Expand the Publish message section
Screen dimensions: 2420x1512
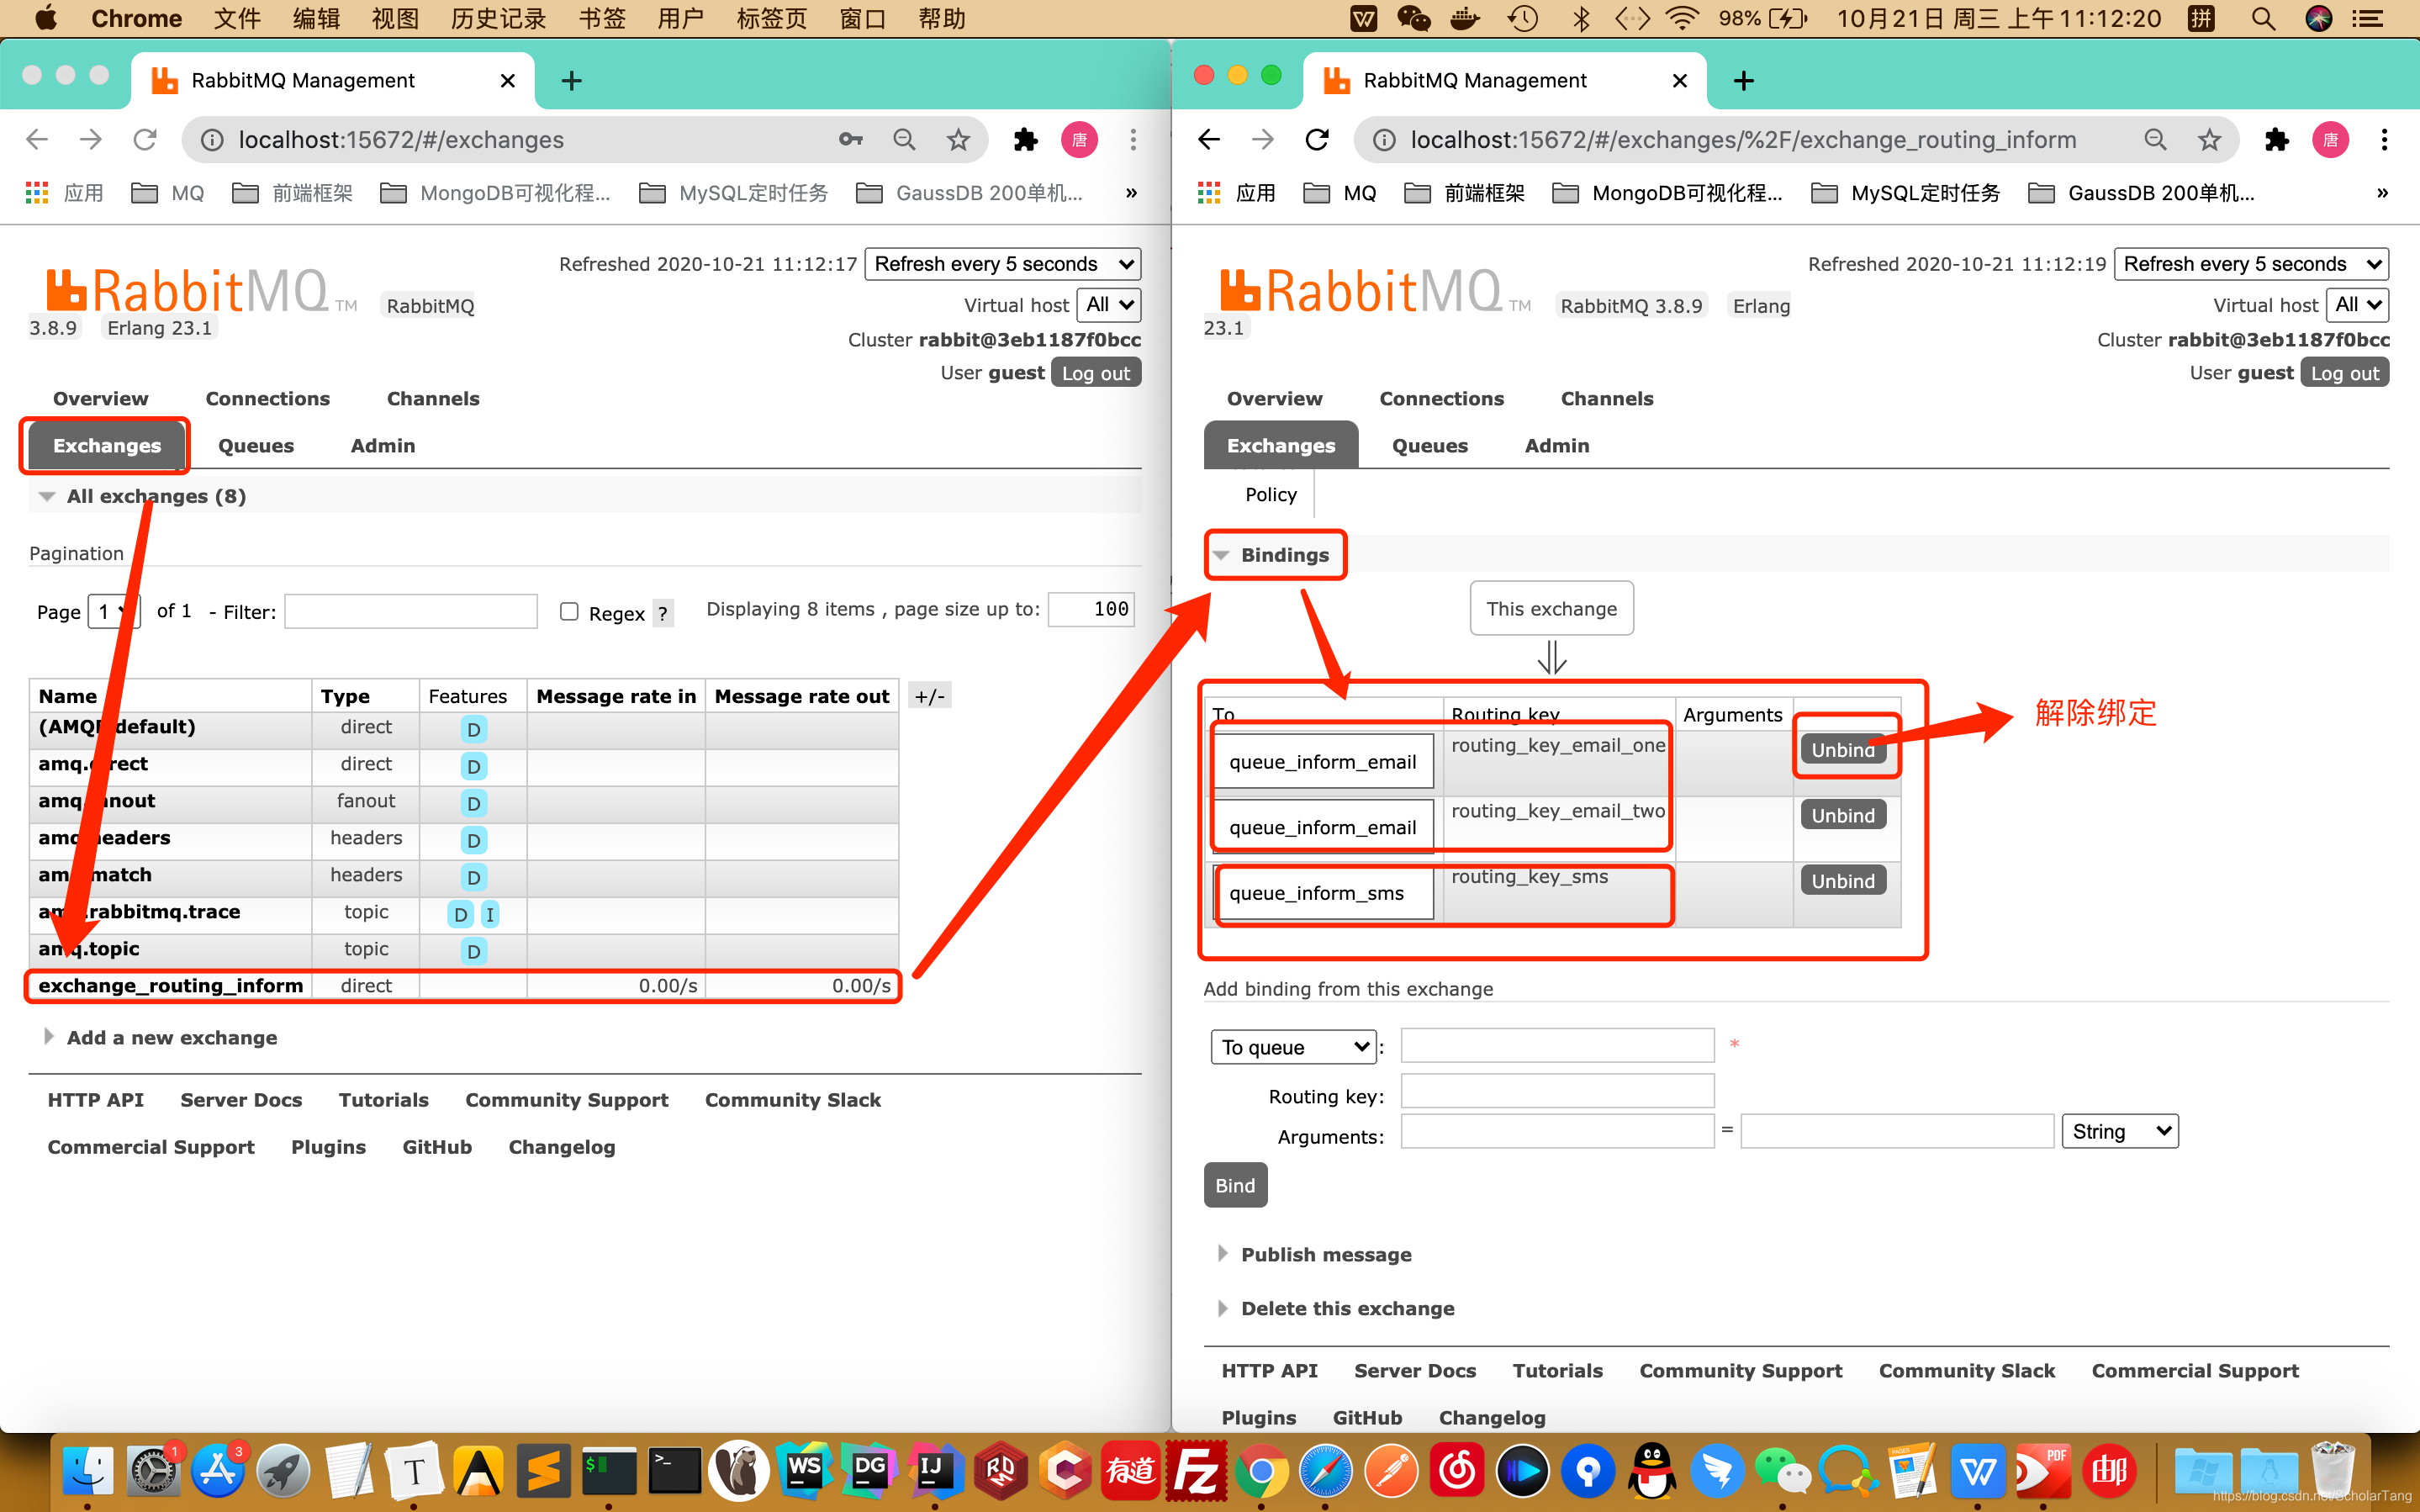pyautogui.click(x=1327, y=1250)
